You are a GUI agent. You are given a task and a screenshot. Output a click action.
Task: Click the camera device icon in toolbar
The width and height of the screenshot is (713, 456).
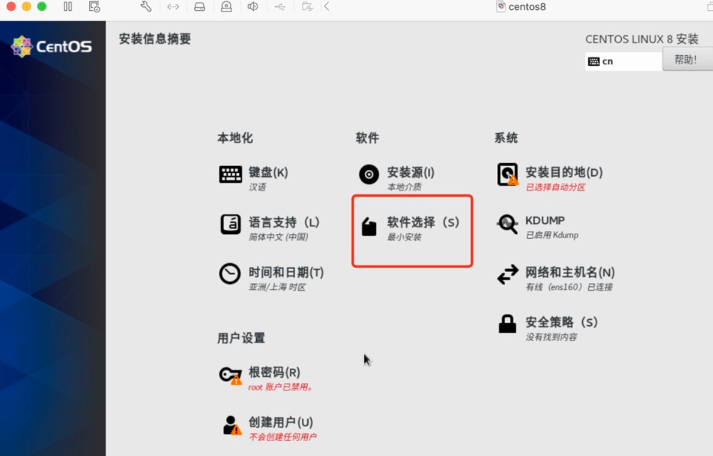pyautogui.click(x=226, y=7)
